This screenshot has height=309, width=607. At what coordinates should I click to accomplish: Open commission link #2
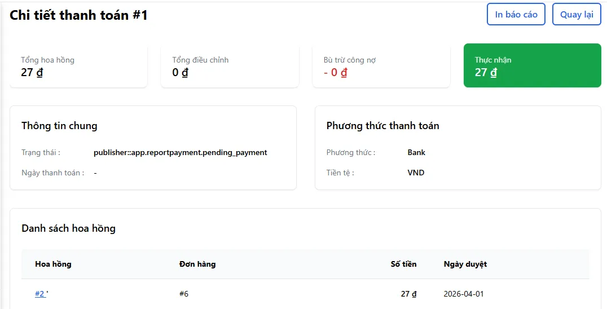tap(40, 294)
